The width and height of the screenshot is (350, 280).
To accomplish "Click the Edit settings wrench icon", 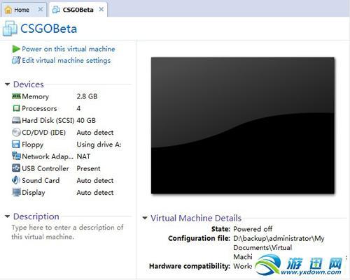I will pos(16,60).
